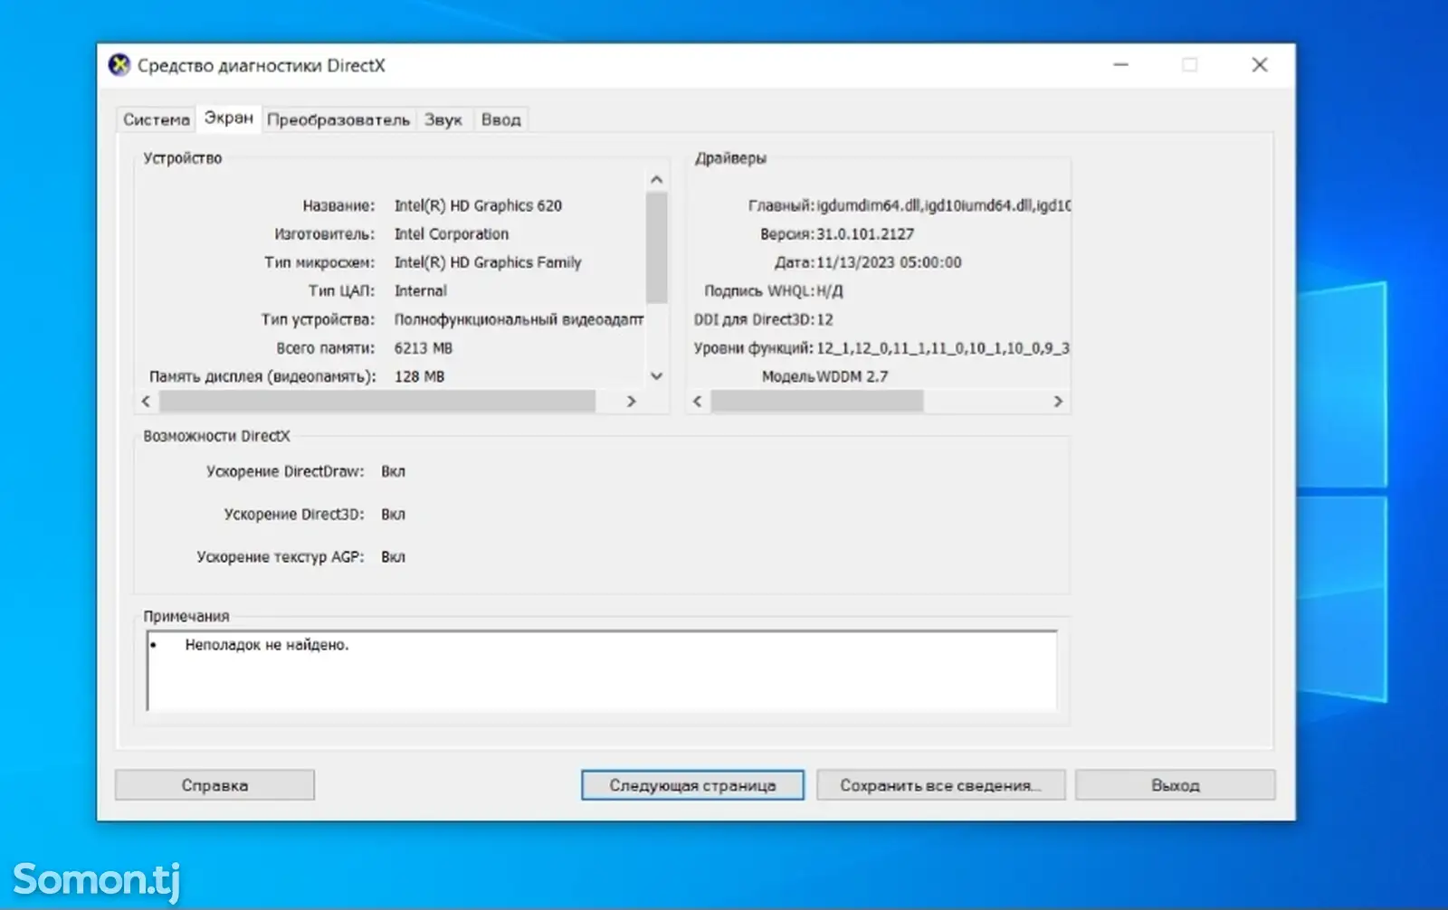Viewport: 1448px width, 910px height.
Task: Click the 6213 MB total memory value
Action: pos(424,347)
